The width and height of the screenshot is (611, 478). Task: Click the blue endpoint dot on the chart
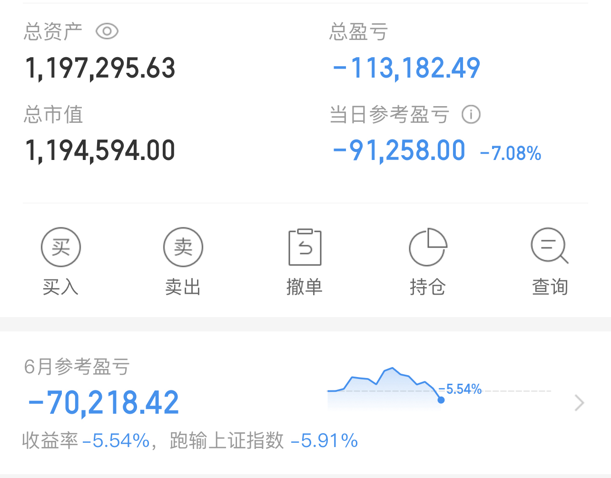click(441, 400)
